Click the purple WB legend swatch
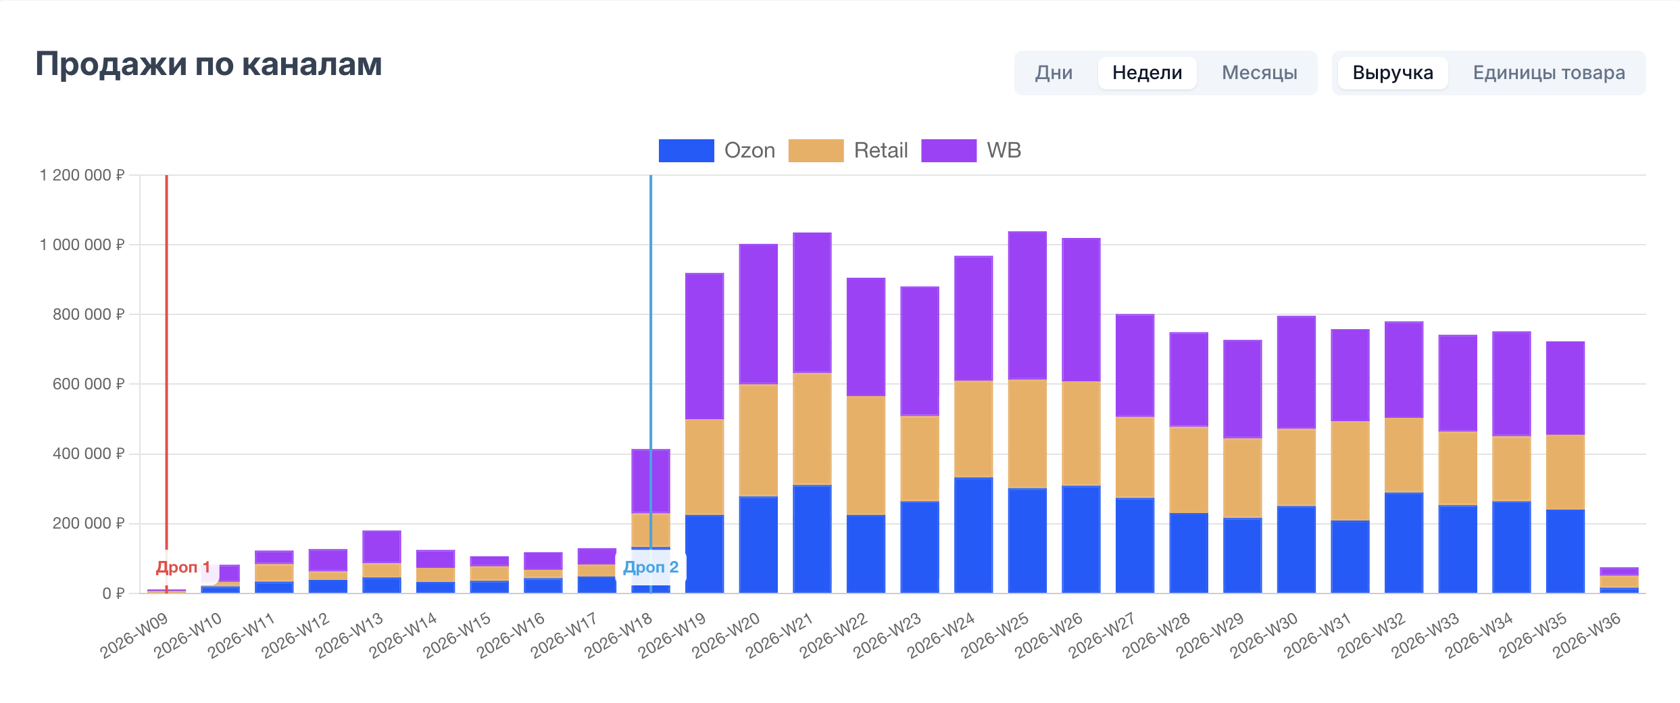 point(949,150)
